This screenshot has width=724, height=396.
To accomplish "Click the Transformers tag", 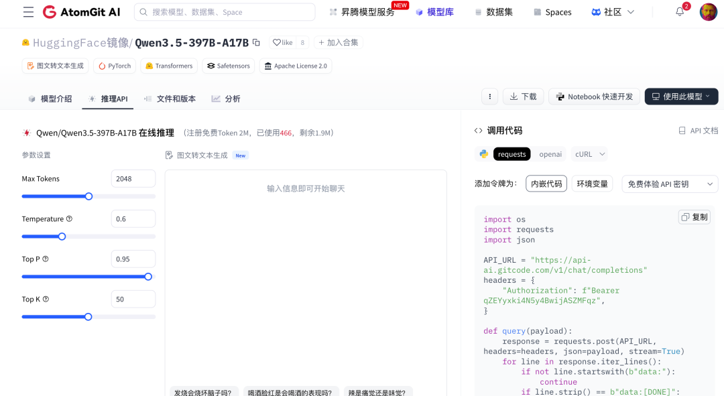I will tap(169, 66).
